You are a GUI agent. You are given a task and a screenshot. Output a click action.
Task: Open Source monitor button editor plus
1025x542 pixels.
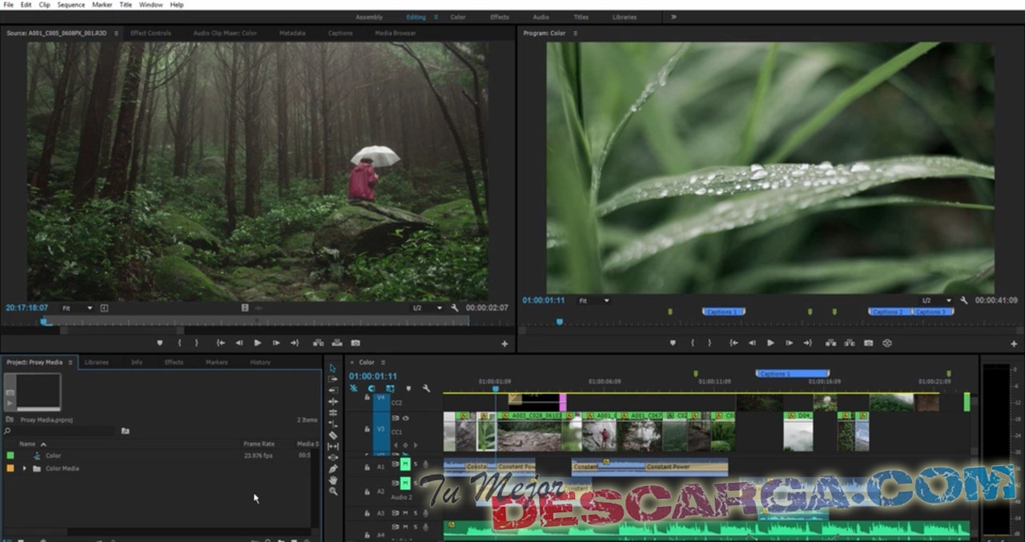tap(504, 343)
